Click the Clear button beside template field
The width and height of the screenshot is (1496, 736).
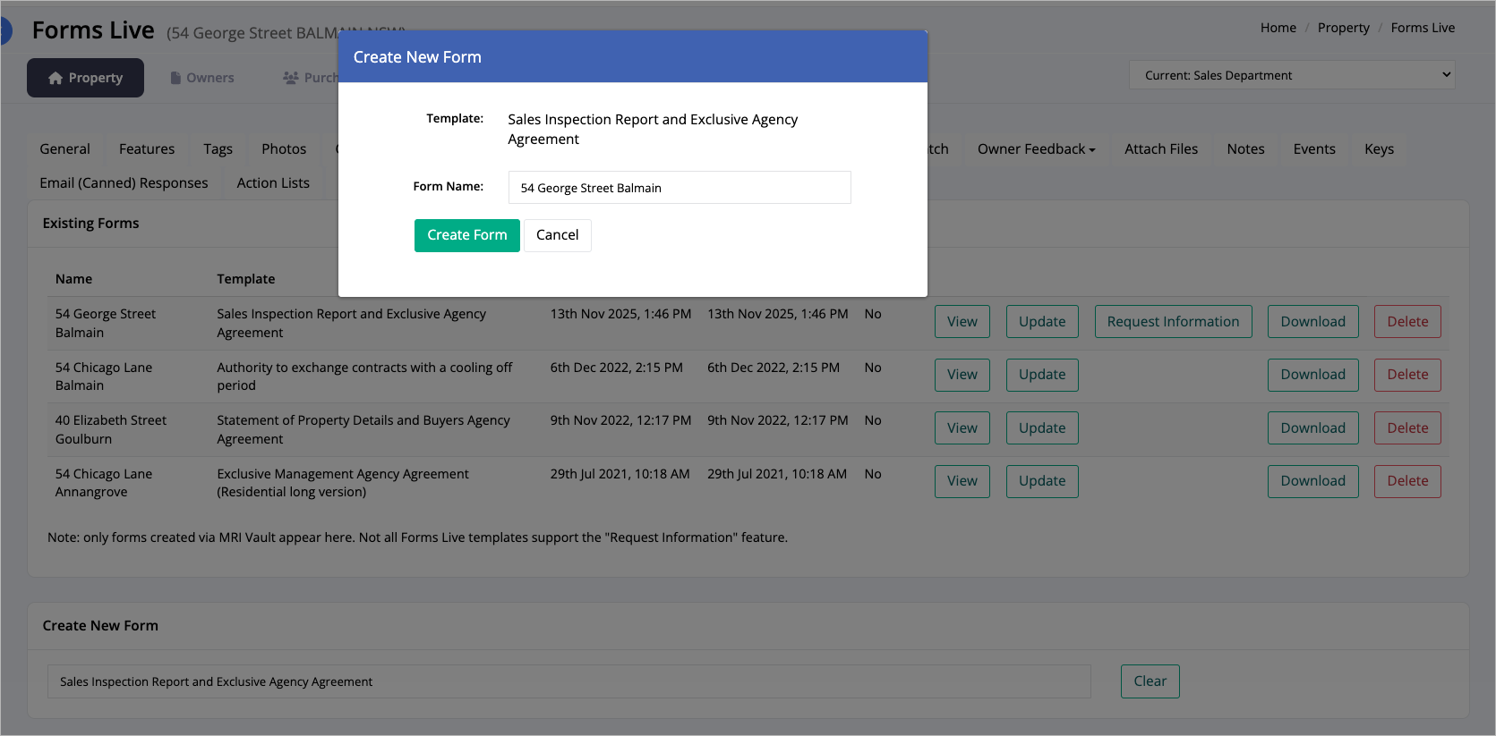click(x=1150, y=681)
